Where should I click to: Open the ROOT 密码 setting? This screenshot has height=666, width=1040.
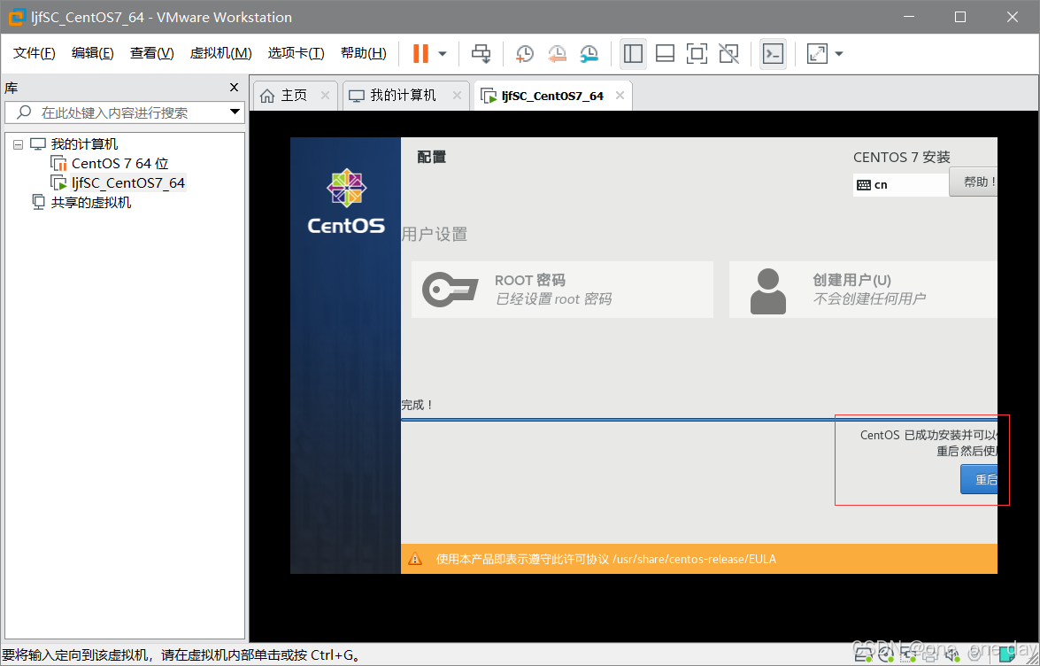point(562,290)
